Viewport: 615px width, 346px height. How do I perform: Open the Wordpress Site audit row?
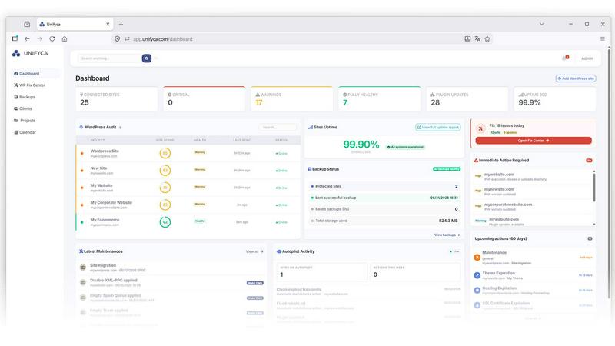click(x=188, y=153)
